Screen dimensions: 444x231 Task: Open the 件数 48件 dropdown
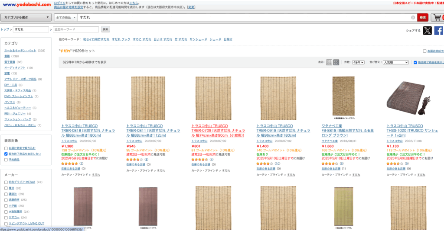coord(358,62)
